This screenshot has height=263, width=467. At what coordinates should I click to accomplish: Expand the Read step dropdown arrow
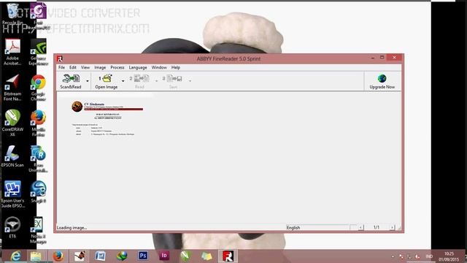click(156, 81)
